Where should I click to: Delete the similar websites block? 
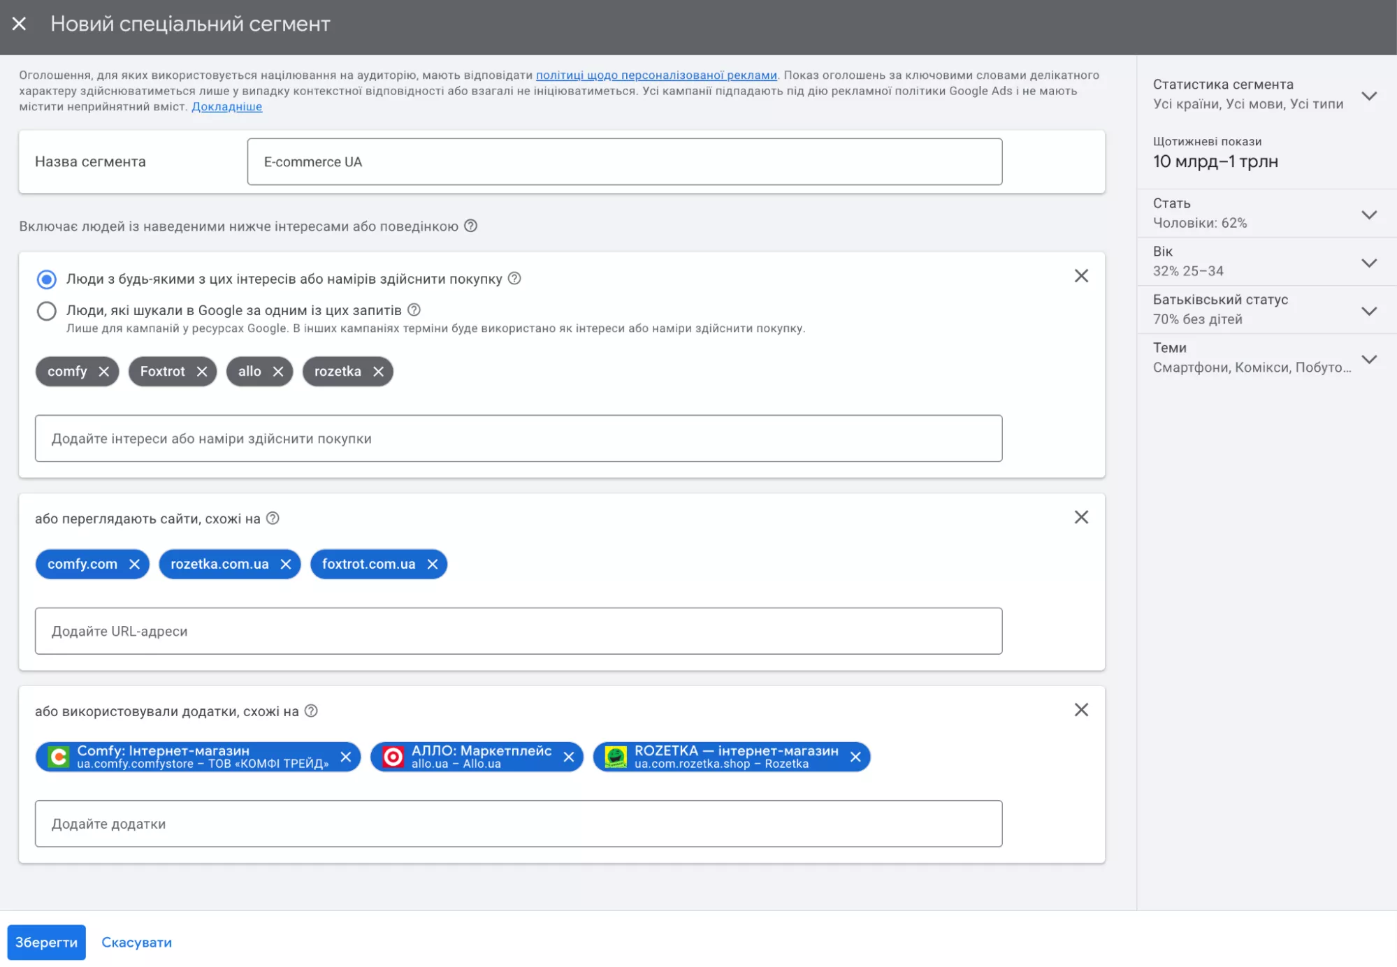pyautogui.click(x=1081, y=517)
